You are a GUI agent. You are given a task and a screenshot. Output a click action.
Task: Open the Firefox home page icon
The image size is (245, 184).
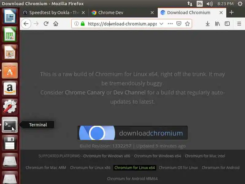[x=56, y=24]
